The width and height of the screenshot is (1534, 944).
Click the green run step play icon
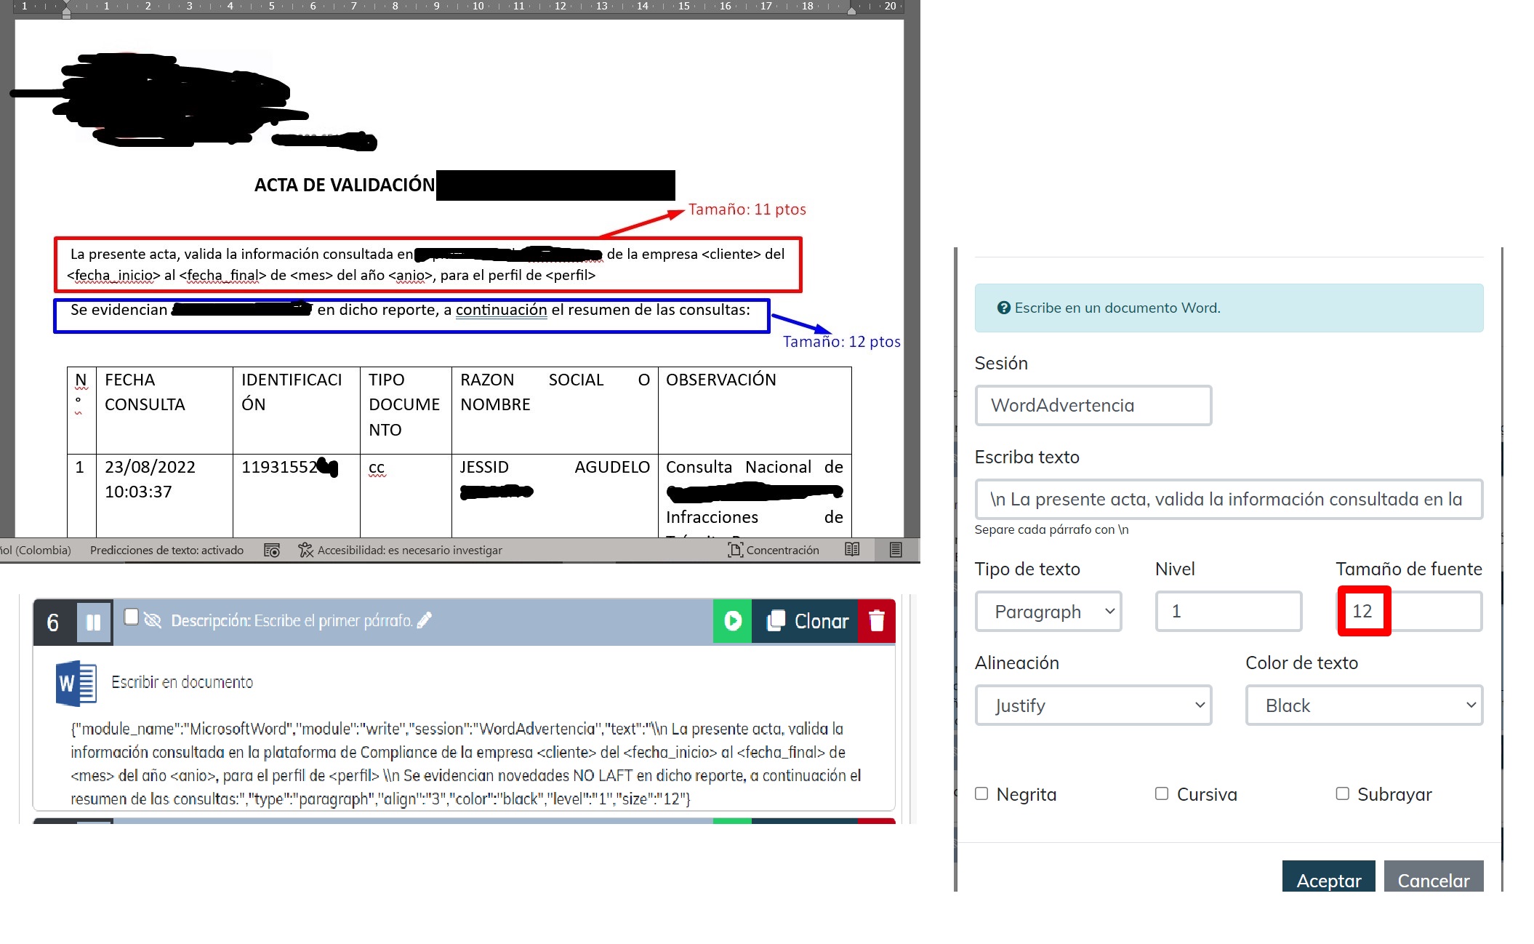click(x=732, y=621)
